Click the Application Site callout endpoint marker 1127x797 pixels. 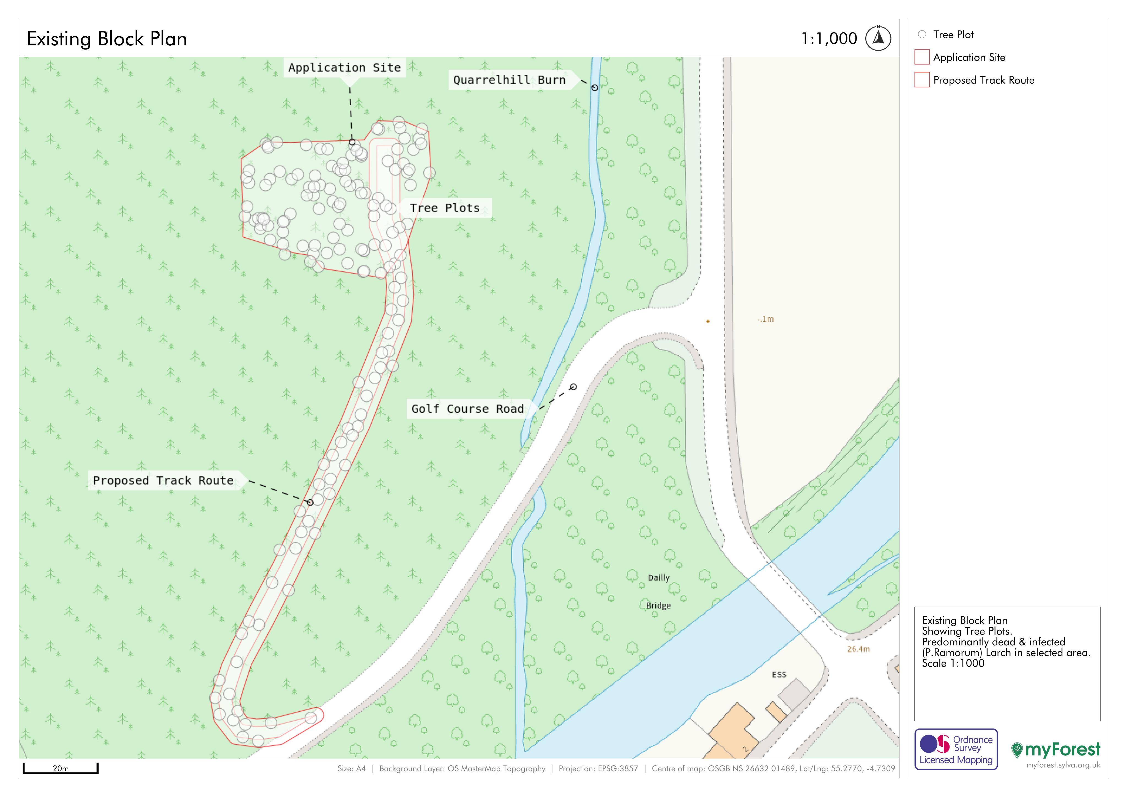pyautogui.click(x=352, y=142)
